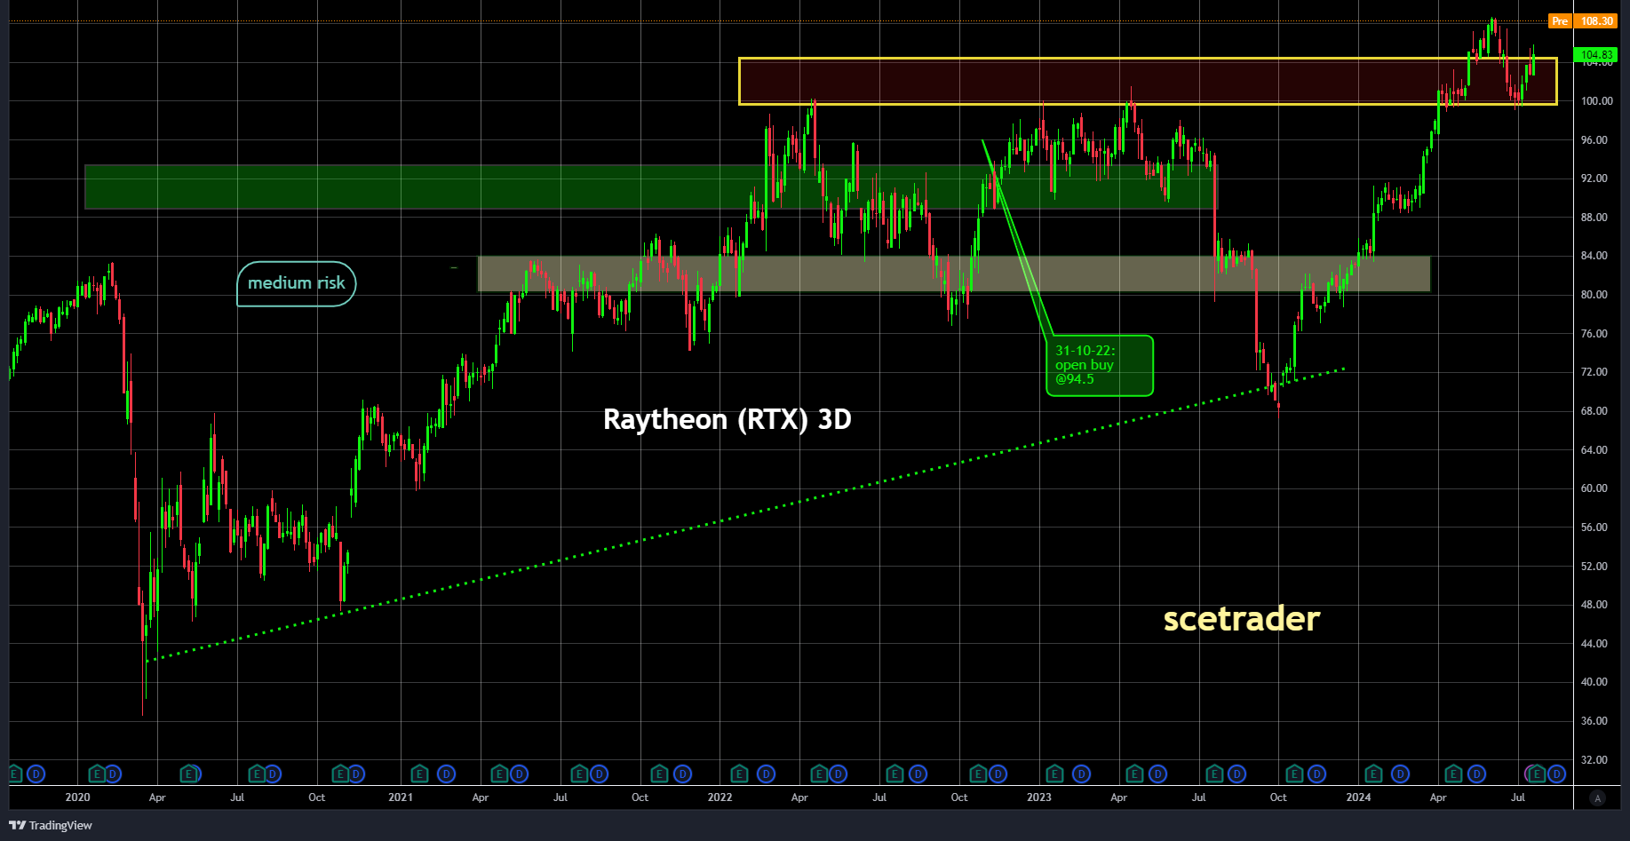Image resolution: width=1630 pixels, height=841 pixels.
Task: Select the beige support zone rectangle
Action: 954,274
